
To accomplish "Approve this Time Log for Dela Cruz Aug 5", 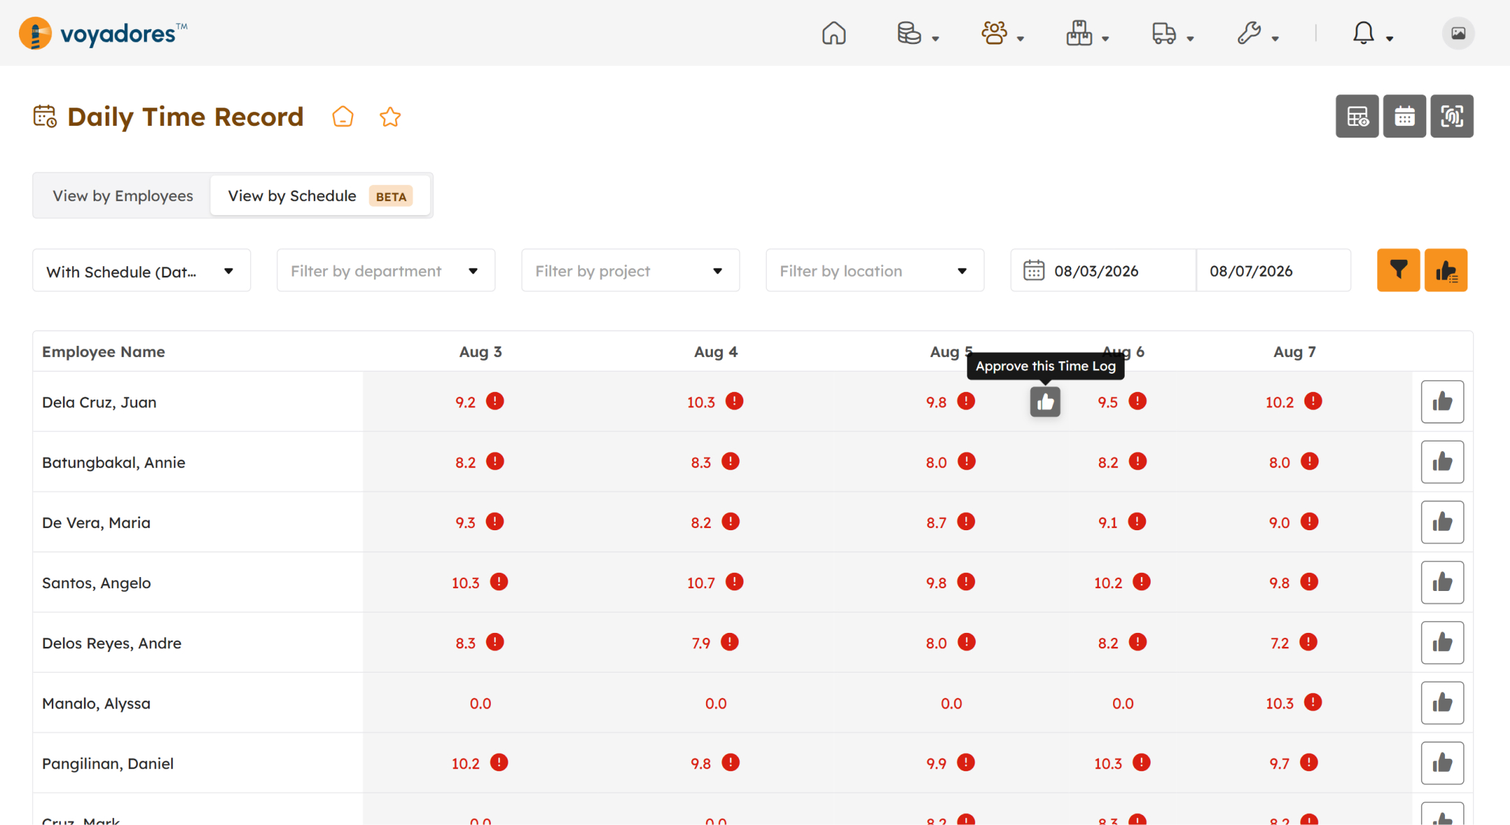I will click(1045, 402).
